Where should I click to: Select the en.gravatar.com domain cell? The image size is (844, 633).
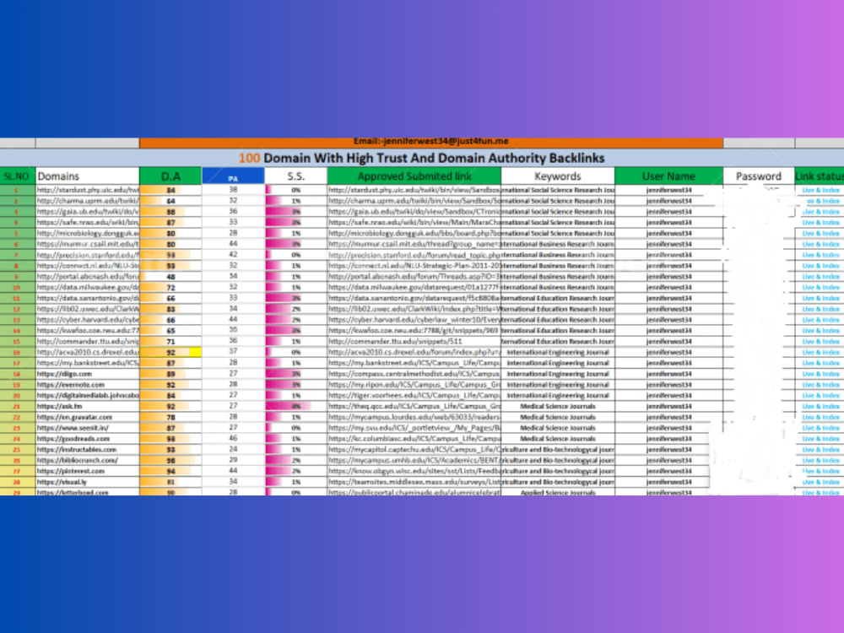coord(87,417)
